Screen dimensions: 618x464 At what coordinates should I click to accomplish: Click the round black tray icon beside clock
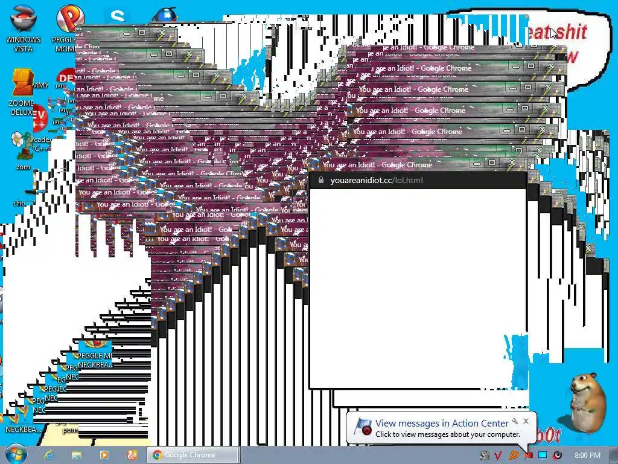pyautogui.click(x=557, y=456)
